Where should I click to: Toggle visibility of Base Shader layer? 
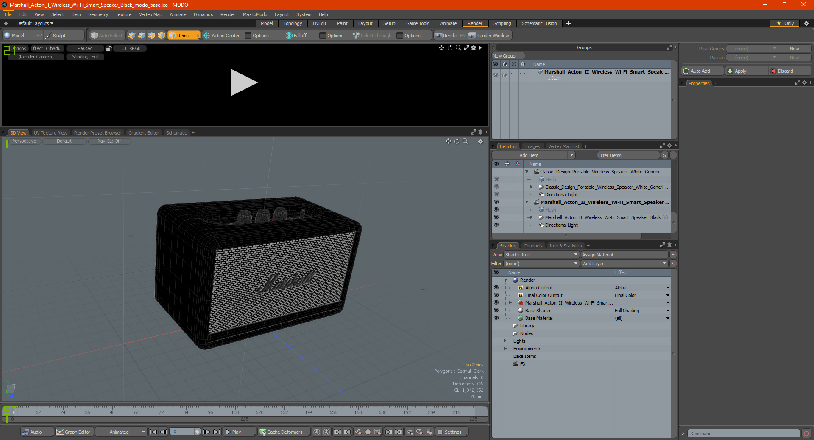(x=496, y=311)
